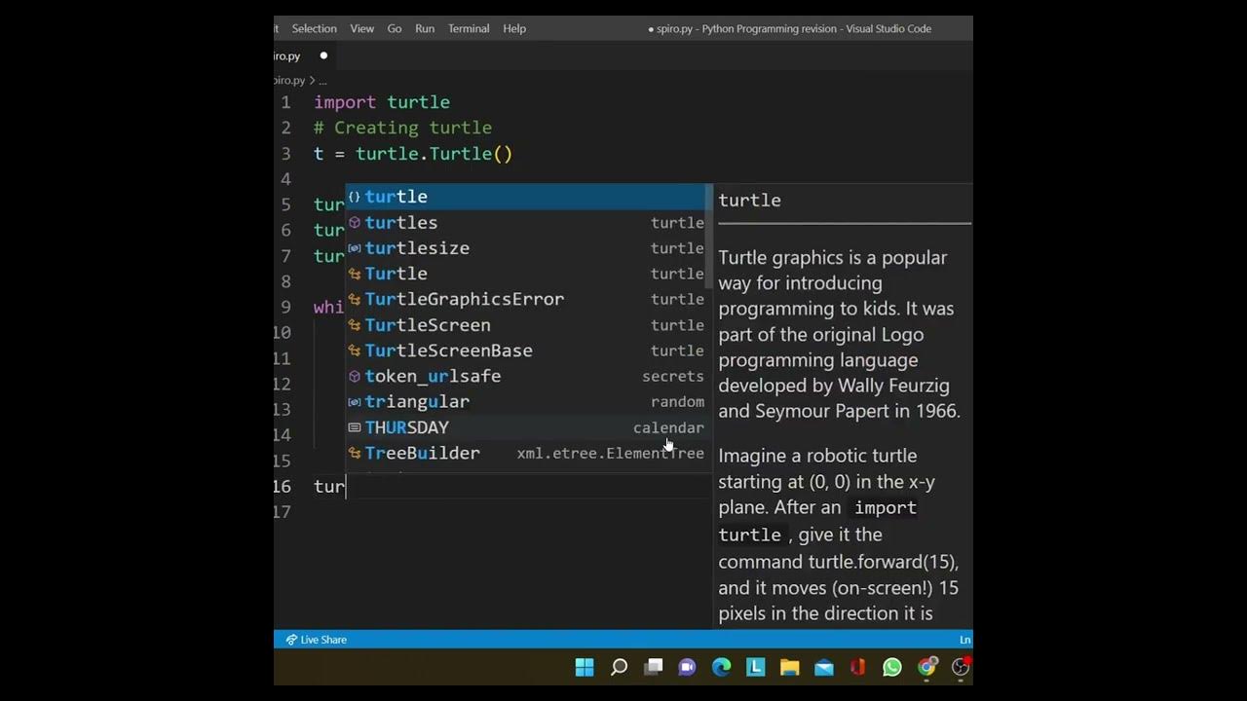Click the class icon beside 'Turtle'
The width and height of the screenshot is (1247, 701).
point(355,274)
